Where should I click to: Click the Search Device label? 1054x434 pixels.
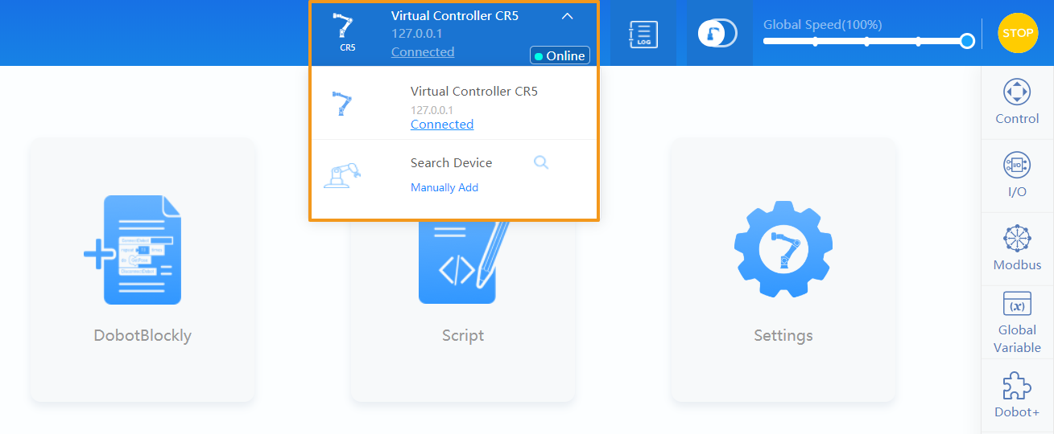point(451,162)
